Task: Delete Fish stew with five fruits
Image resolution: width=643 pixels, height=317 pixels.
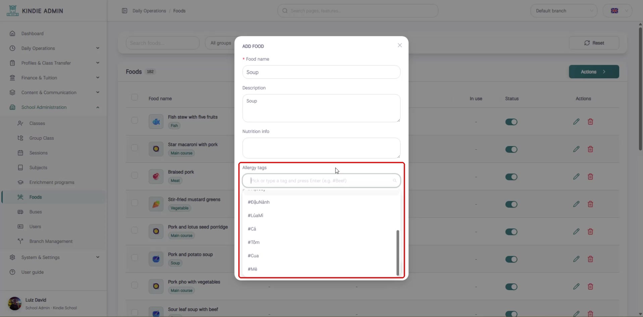Action: [590, 122]
